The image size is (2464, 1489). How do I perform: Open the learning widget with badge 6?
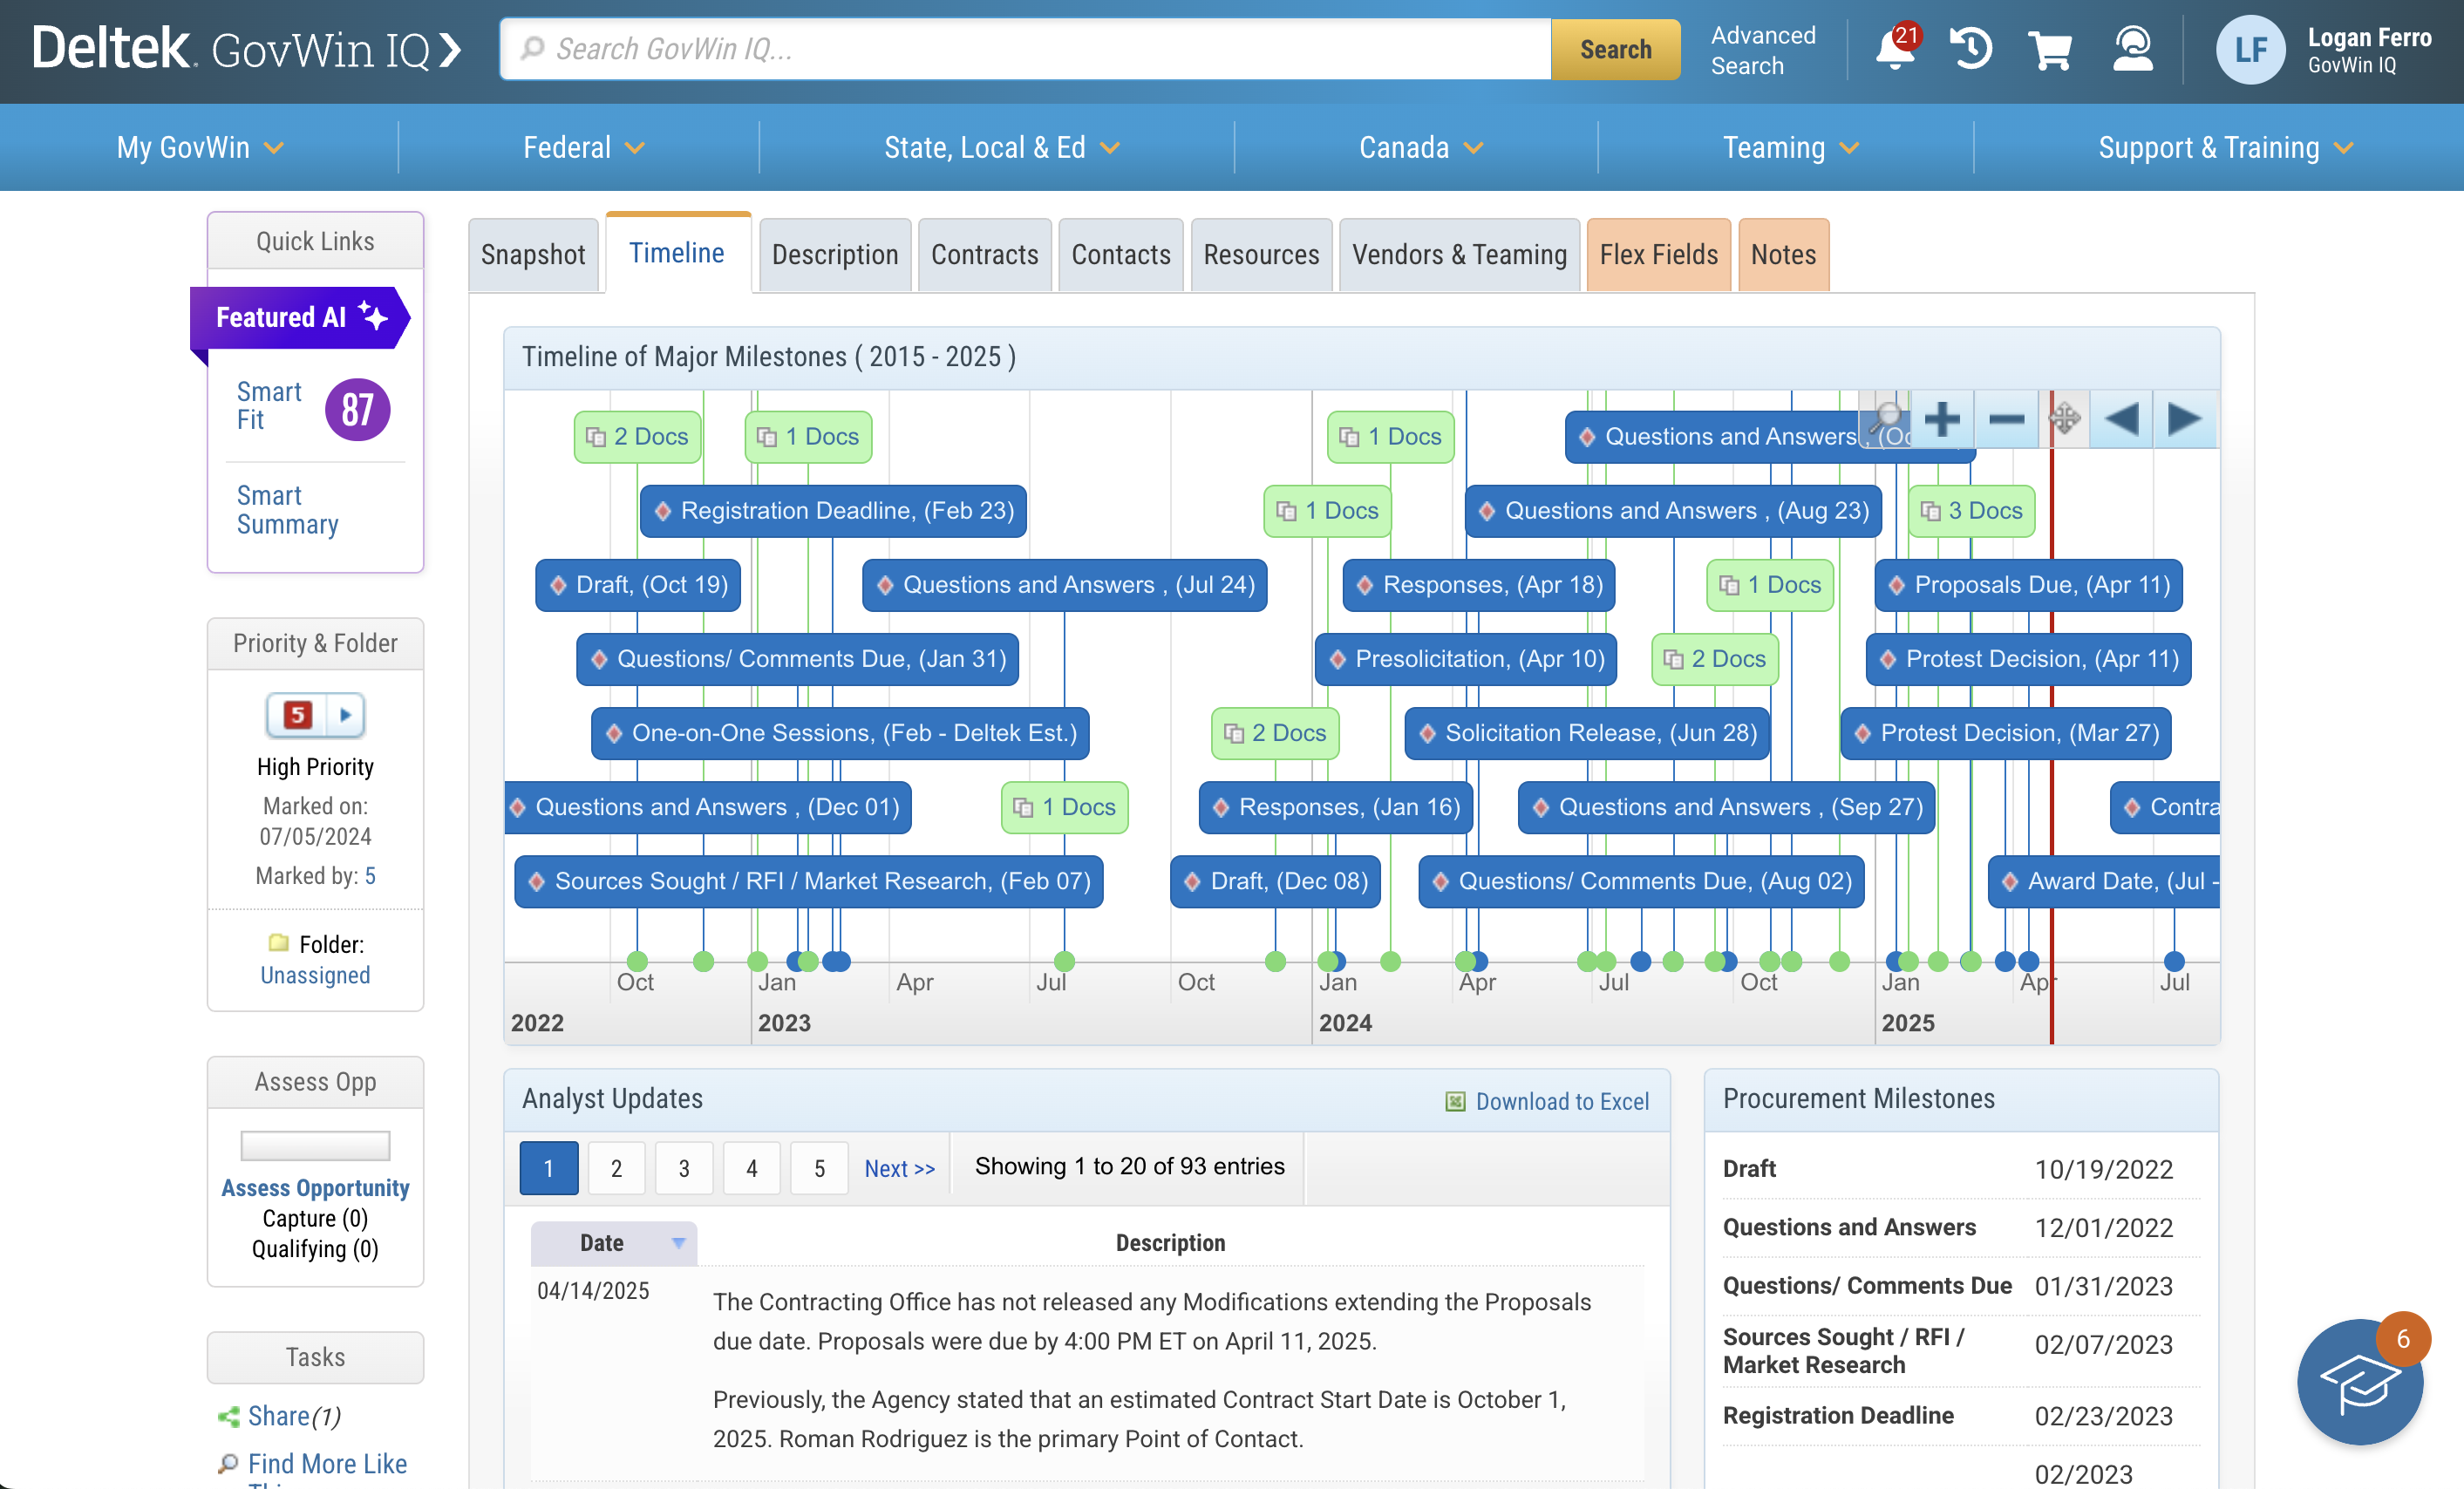pyautogui.click(x=2361, y=1383)
